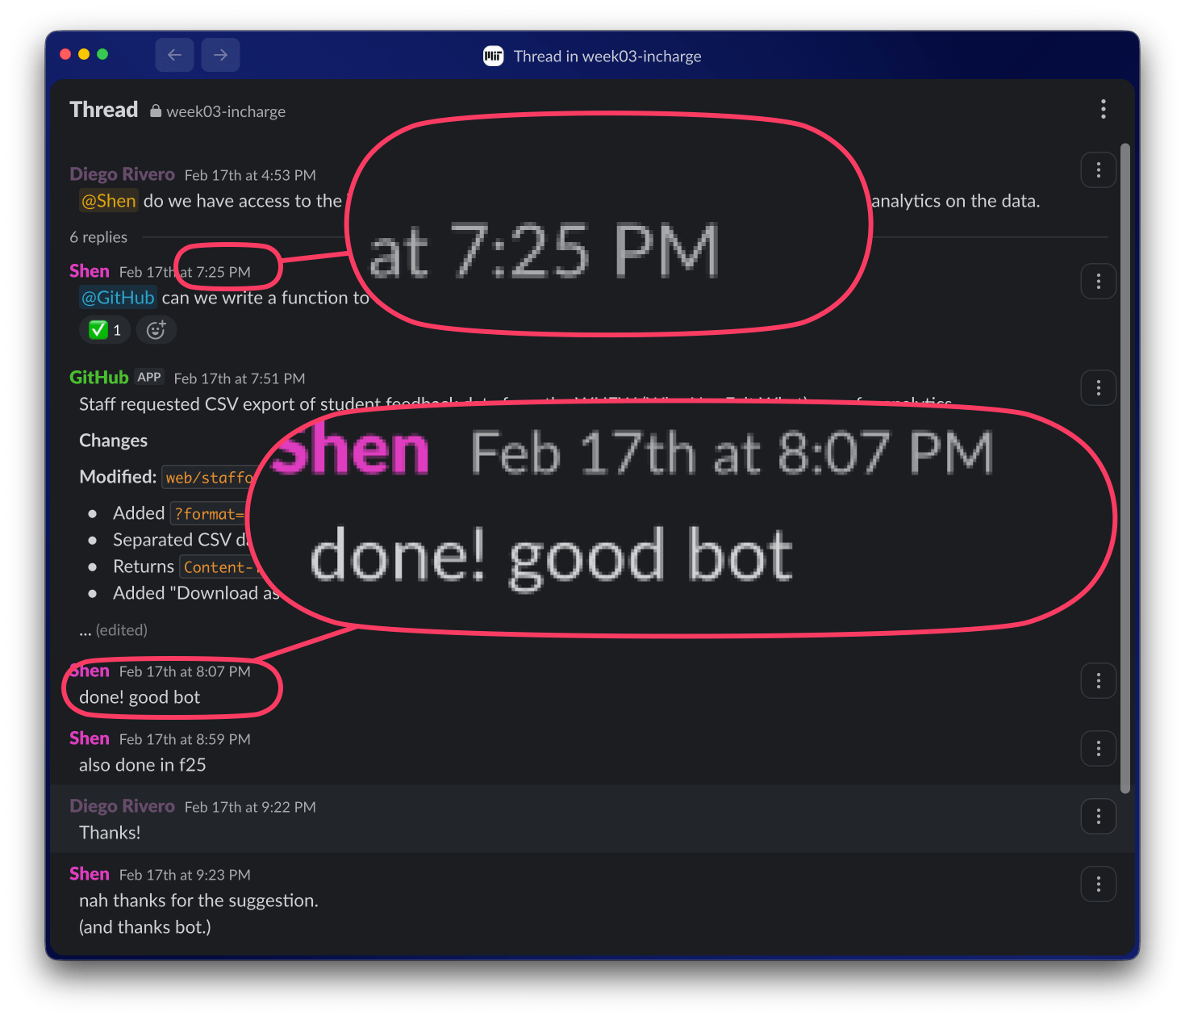
Task: Click the Feb 17th at 9:22 PM timestamp
Action: [250, 807]
